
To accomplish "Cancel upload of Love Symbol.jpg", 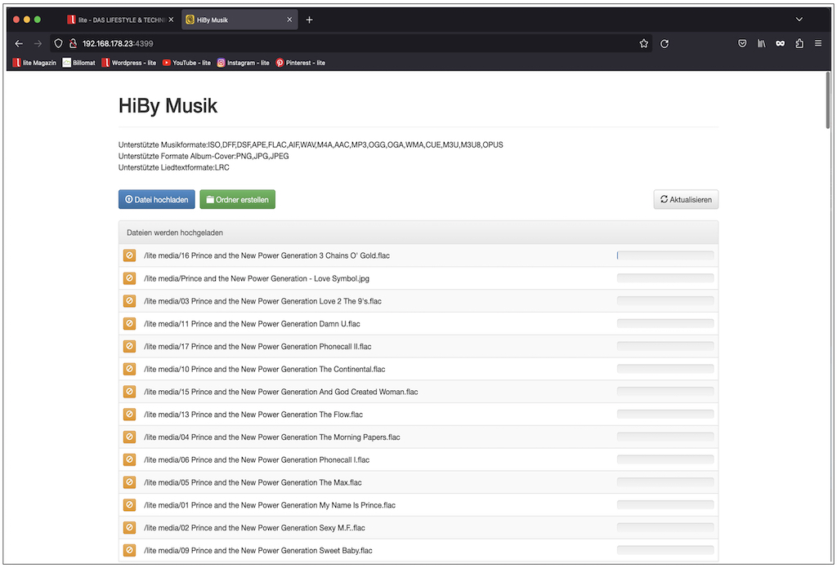I will [x=129, y=278].
